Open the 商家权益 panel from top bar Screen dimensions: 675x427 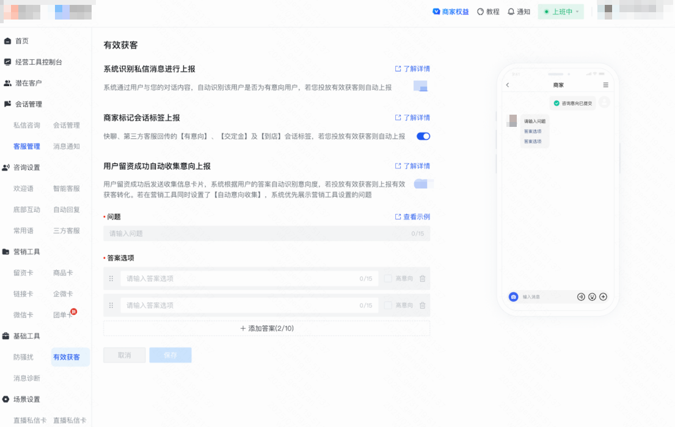coord(451,11)
